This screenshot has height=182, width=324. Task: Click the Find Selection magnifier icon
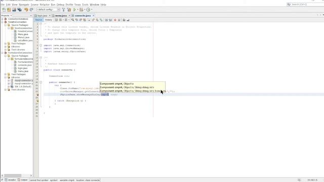[72, 20]
